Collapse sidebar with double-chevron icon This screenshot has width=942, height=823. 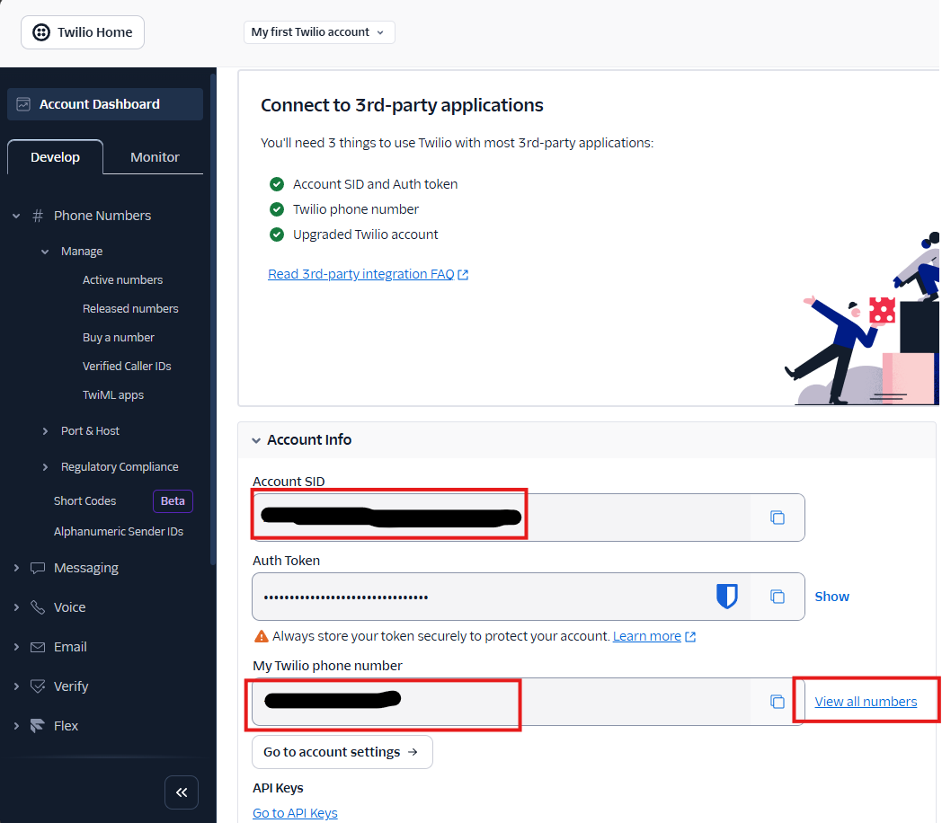[182, 792]
